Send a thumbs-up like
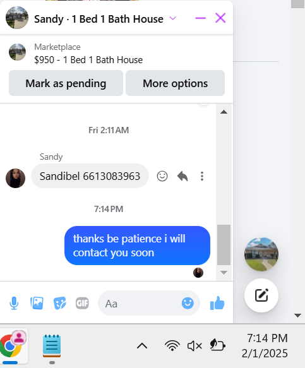305x368 pixels. click(x=217, y=303)
